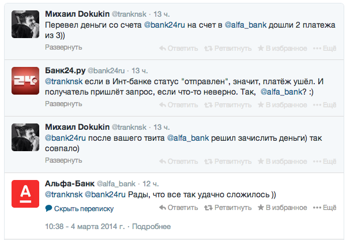Expand the Банк24.ру tweet via Развернуть
Viewport: 350px width, 240px height.
pos(63,104)
